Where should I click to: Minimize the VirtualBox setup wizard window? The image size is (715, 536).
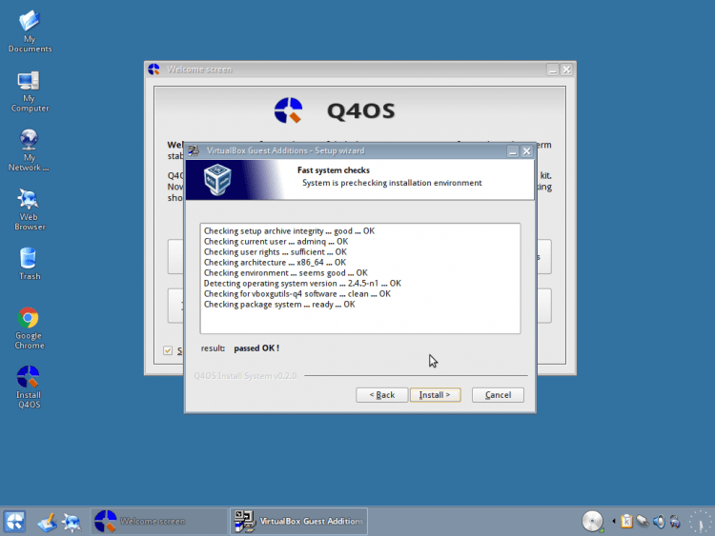[512, 150]
